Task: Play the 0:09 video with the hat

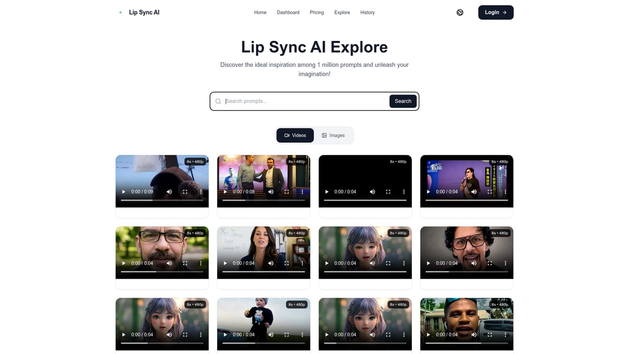Action: click(x=124, y=192)
